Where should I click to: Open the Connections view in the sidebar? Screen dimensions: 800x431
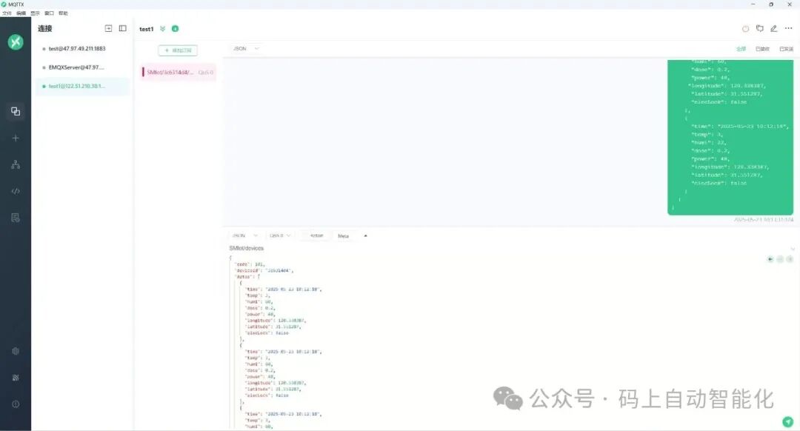click(x=16, y=111)
